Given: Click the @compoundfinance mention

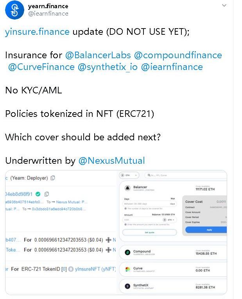Looking at the screenshot, I should [x=178, y=55].
